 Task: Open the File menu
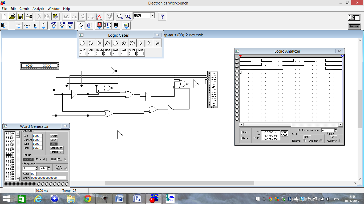pyautogui.click(x=4, y=9)
